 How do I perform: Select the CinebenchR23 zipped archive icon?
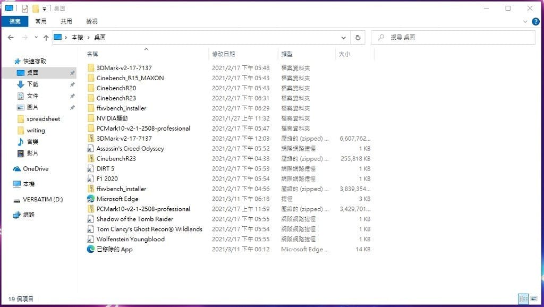point(90,158)
